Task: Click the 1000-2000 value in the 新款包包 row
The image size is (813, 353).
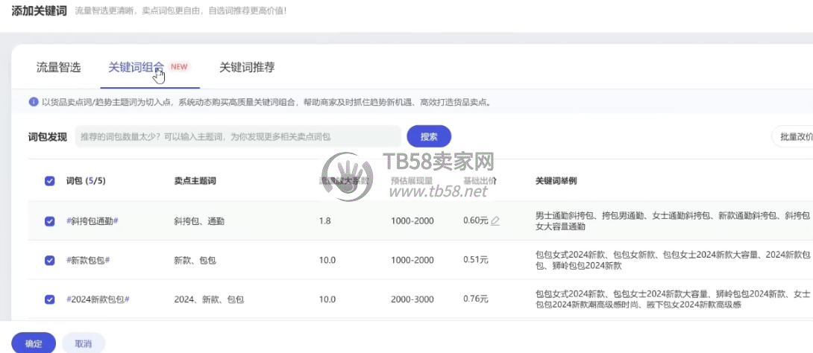Action: (412, 261)
